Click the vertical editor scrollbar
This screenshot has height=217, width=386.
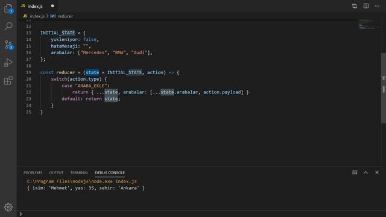pyautogui.click(x=384, y=88)
